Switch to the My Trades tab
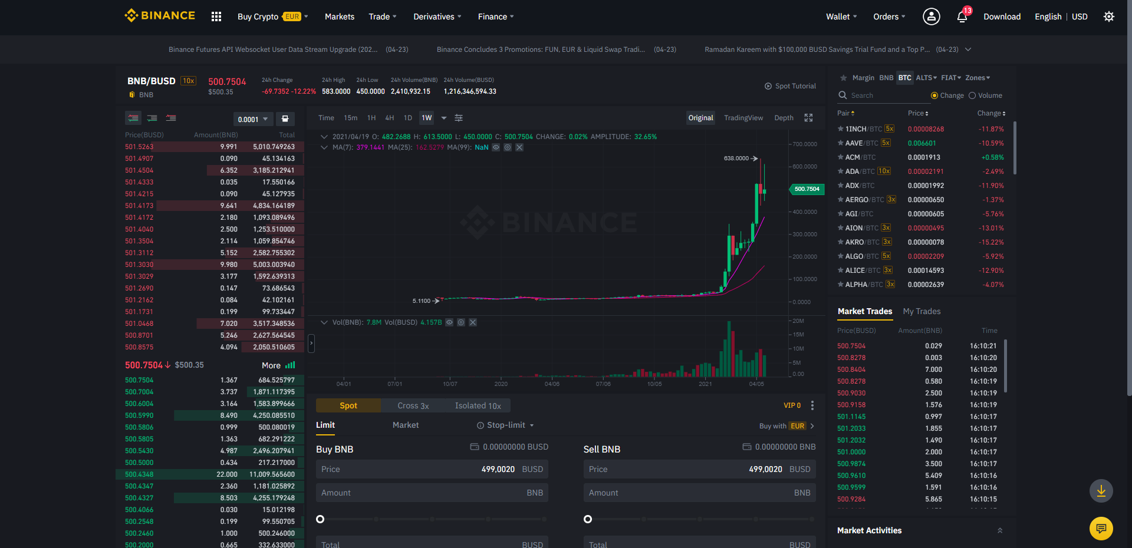1132x548 pixels. 922,311
